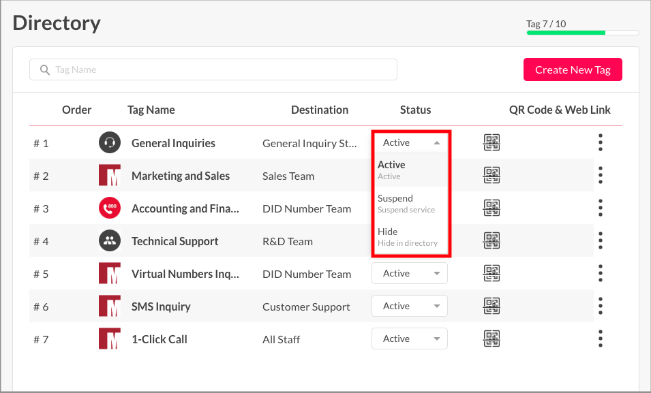Click the SMS Inquiry tag name
651x393 pixels.
tap(161, 306)
